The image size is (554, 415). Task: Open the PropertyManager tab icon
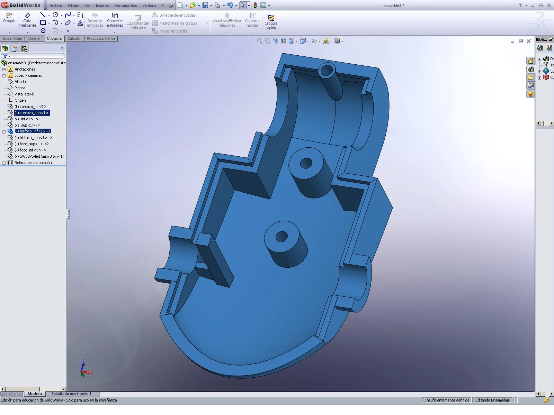[x=14, y=48]
